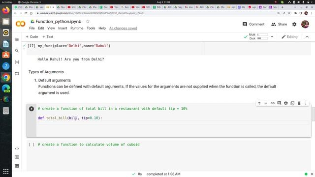Reload the browser page

(x=26, y=13)
